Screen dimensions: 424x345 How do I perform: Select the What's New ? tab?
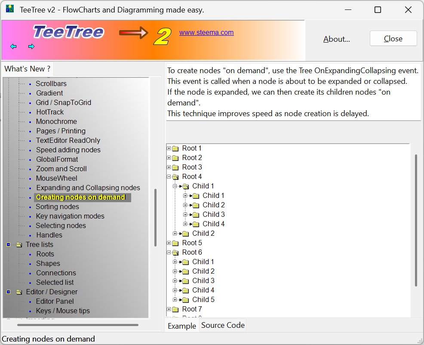28,69
